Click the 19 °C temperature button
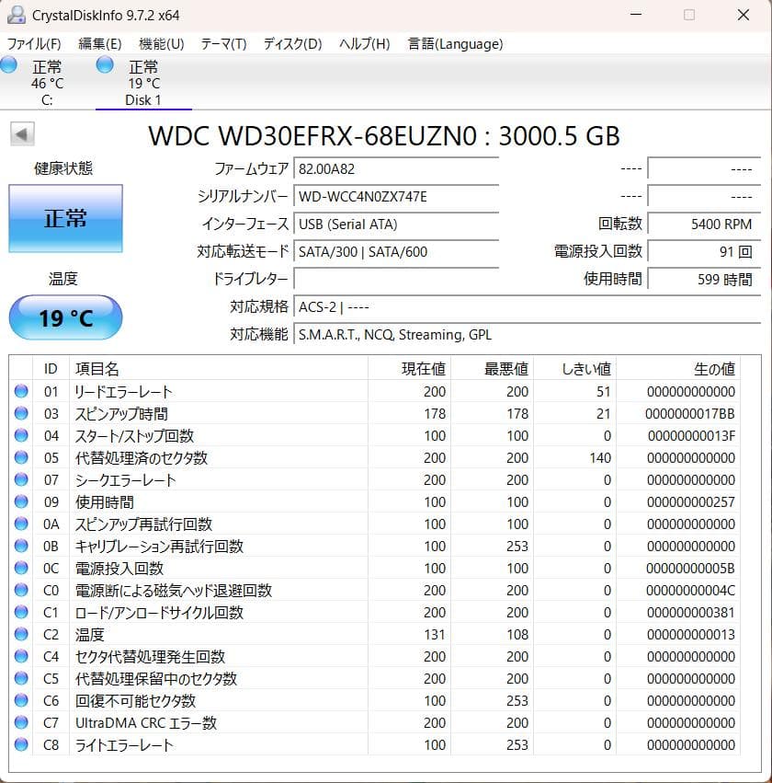The width and height of the screenshot is (772, 783). click(64, 317)
